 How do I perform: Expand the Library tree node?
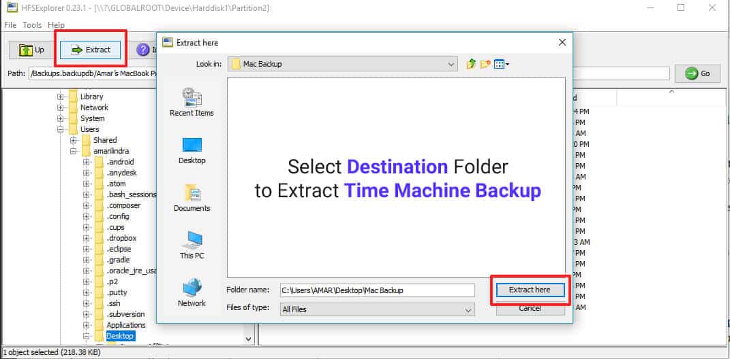[x=60, y=97]
